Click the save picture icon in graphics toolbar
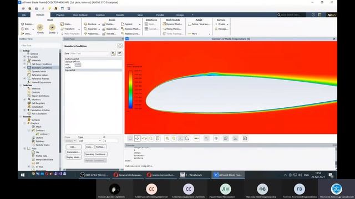 (x=245, y=138)
